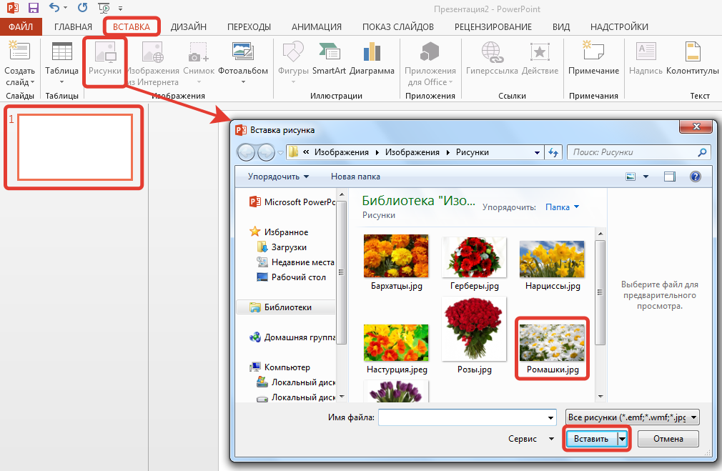Click the Новая папка (New folder) button

(355, 177)
